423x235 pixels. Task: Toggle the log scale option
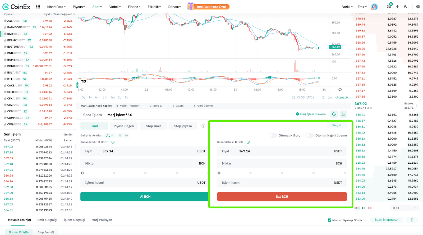click(330, 97)
